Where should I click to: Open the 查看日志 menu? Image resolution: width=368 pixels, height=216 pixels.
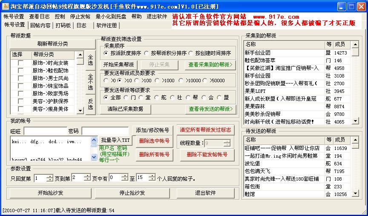tap(39, 17)
